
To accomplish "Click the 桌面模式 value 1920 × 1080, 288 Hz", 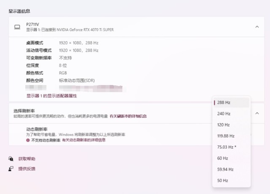I will [x=79, y=43].
